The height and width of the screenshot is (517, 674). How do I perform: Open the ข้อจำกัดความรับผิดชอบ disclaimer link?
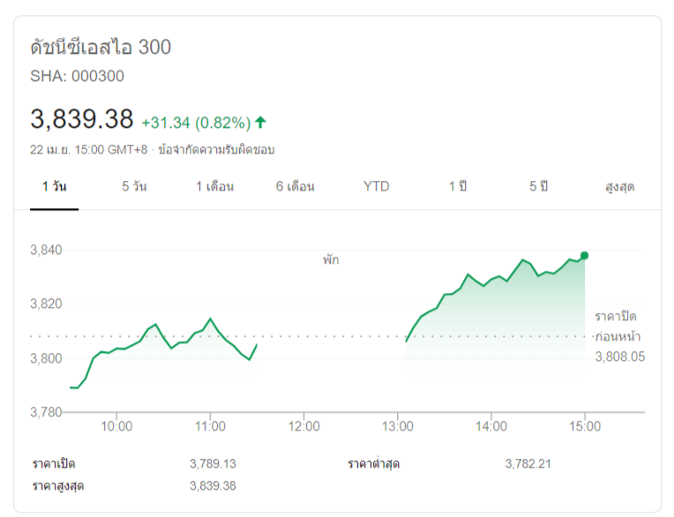click(216, 150)
